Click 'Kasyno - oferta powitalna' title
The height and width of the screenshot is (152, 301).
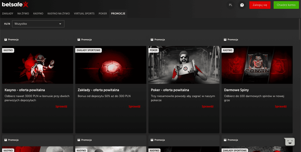25,90
